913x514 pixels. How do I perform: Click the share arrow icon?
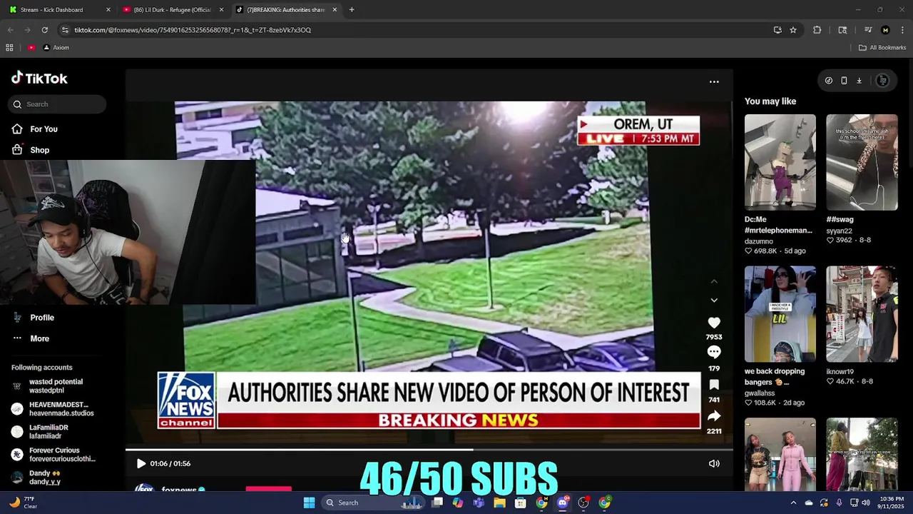[x=714, y=416]
